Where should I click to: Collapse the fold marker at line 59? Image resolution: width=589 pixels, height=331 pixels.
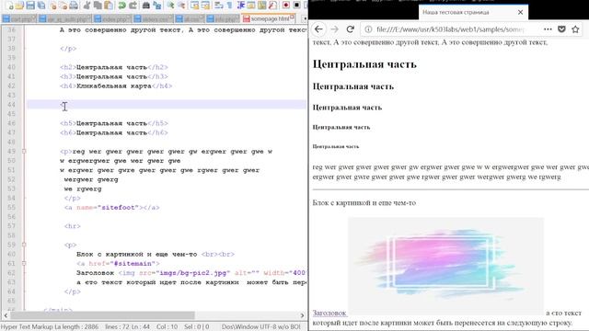24,245
